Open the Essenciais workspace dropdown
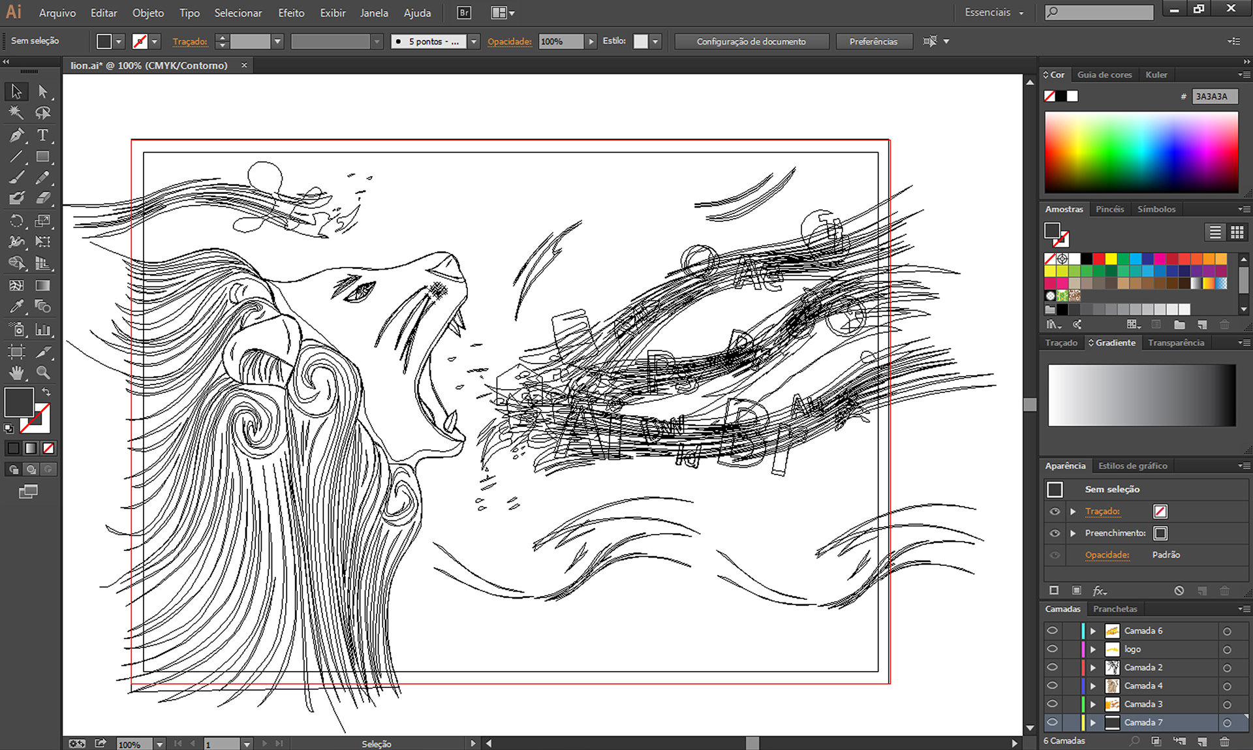The image size is (1253, 750). 994,12
